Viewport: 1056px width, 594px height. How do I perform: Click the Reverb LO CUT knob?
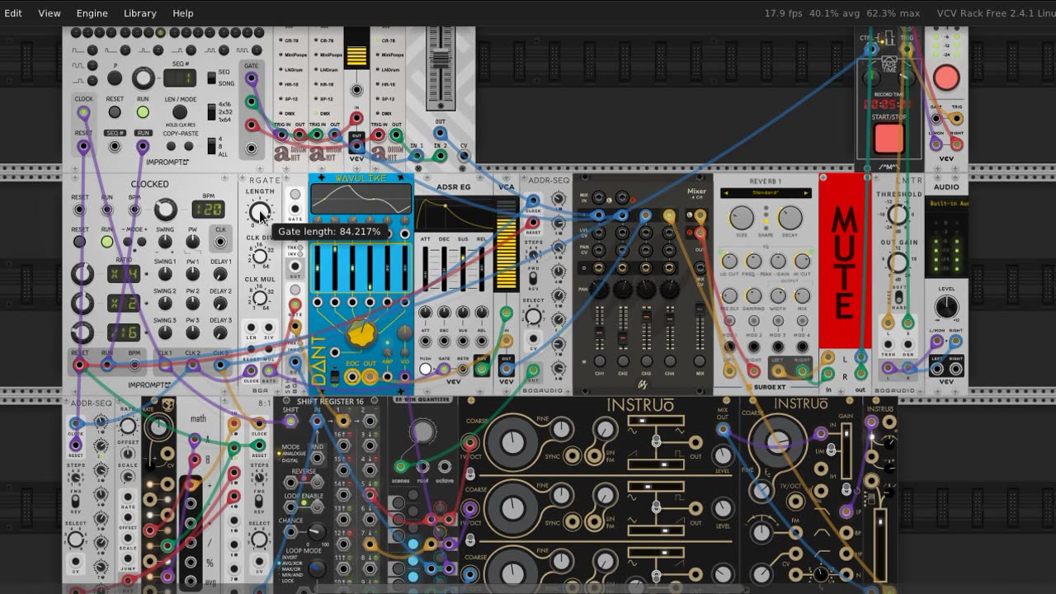pos(729,262)
